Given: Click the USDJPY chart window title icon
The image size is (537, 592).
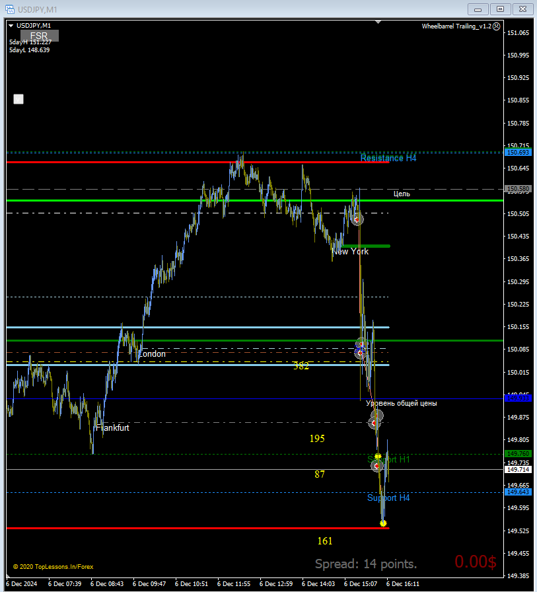Looking at the screenshot, I should pyautogui.click(x=10, y=9).
